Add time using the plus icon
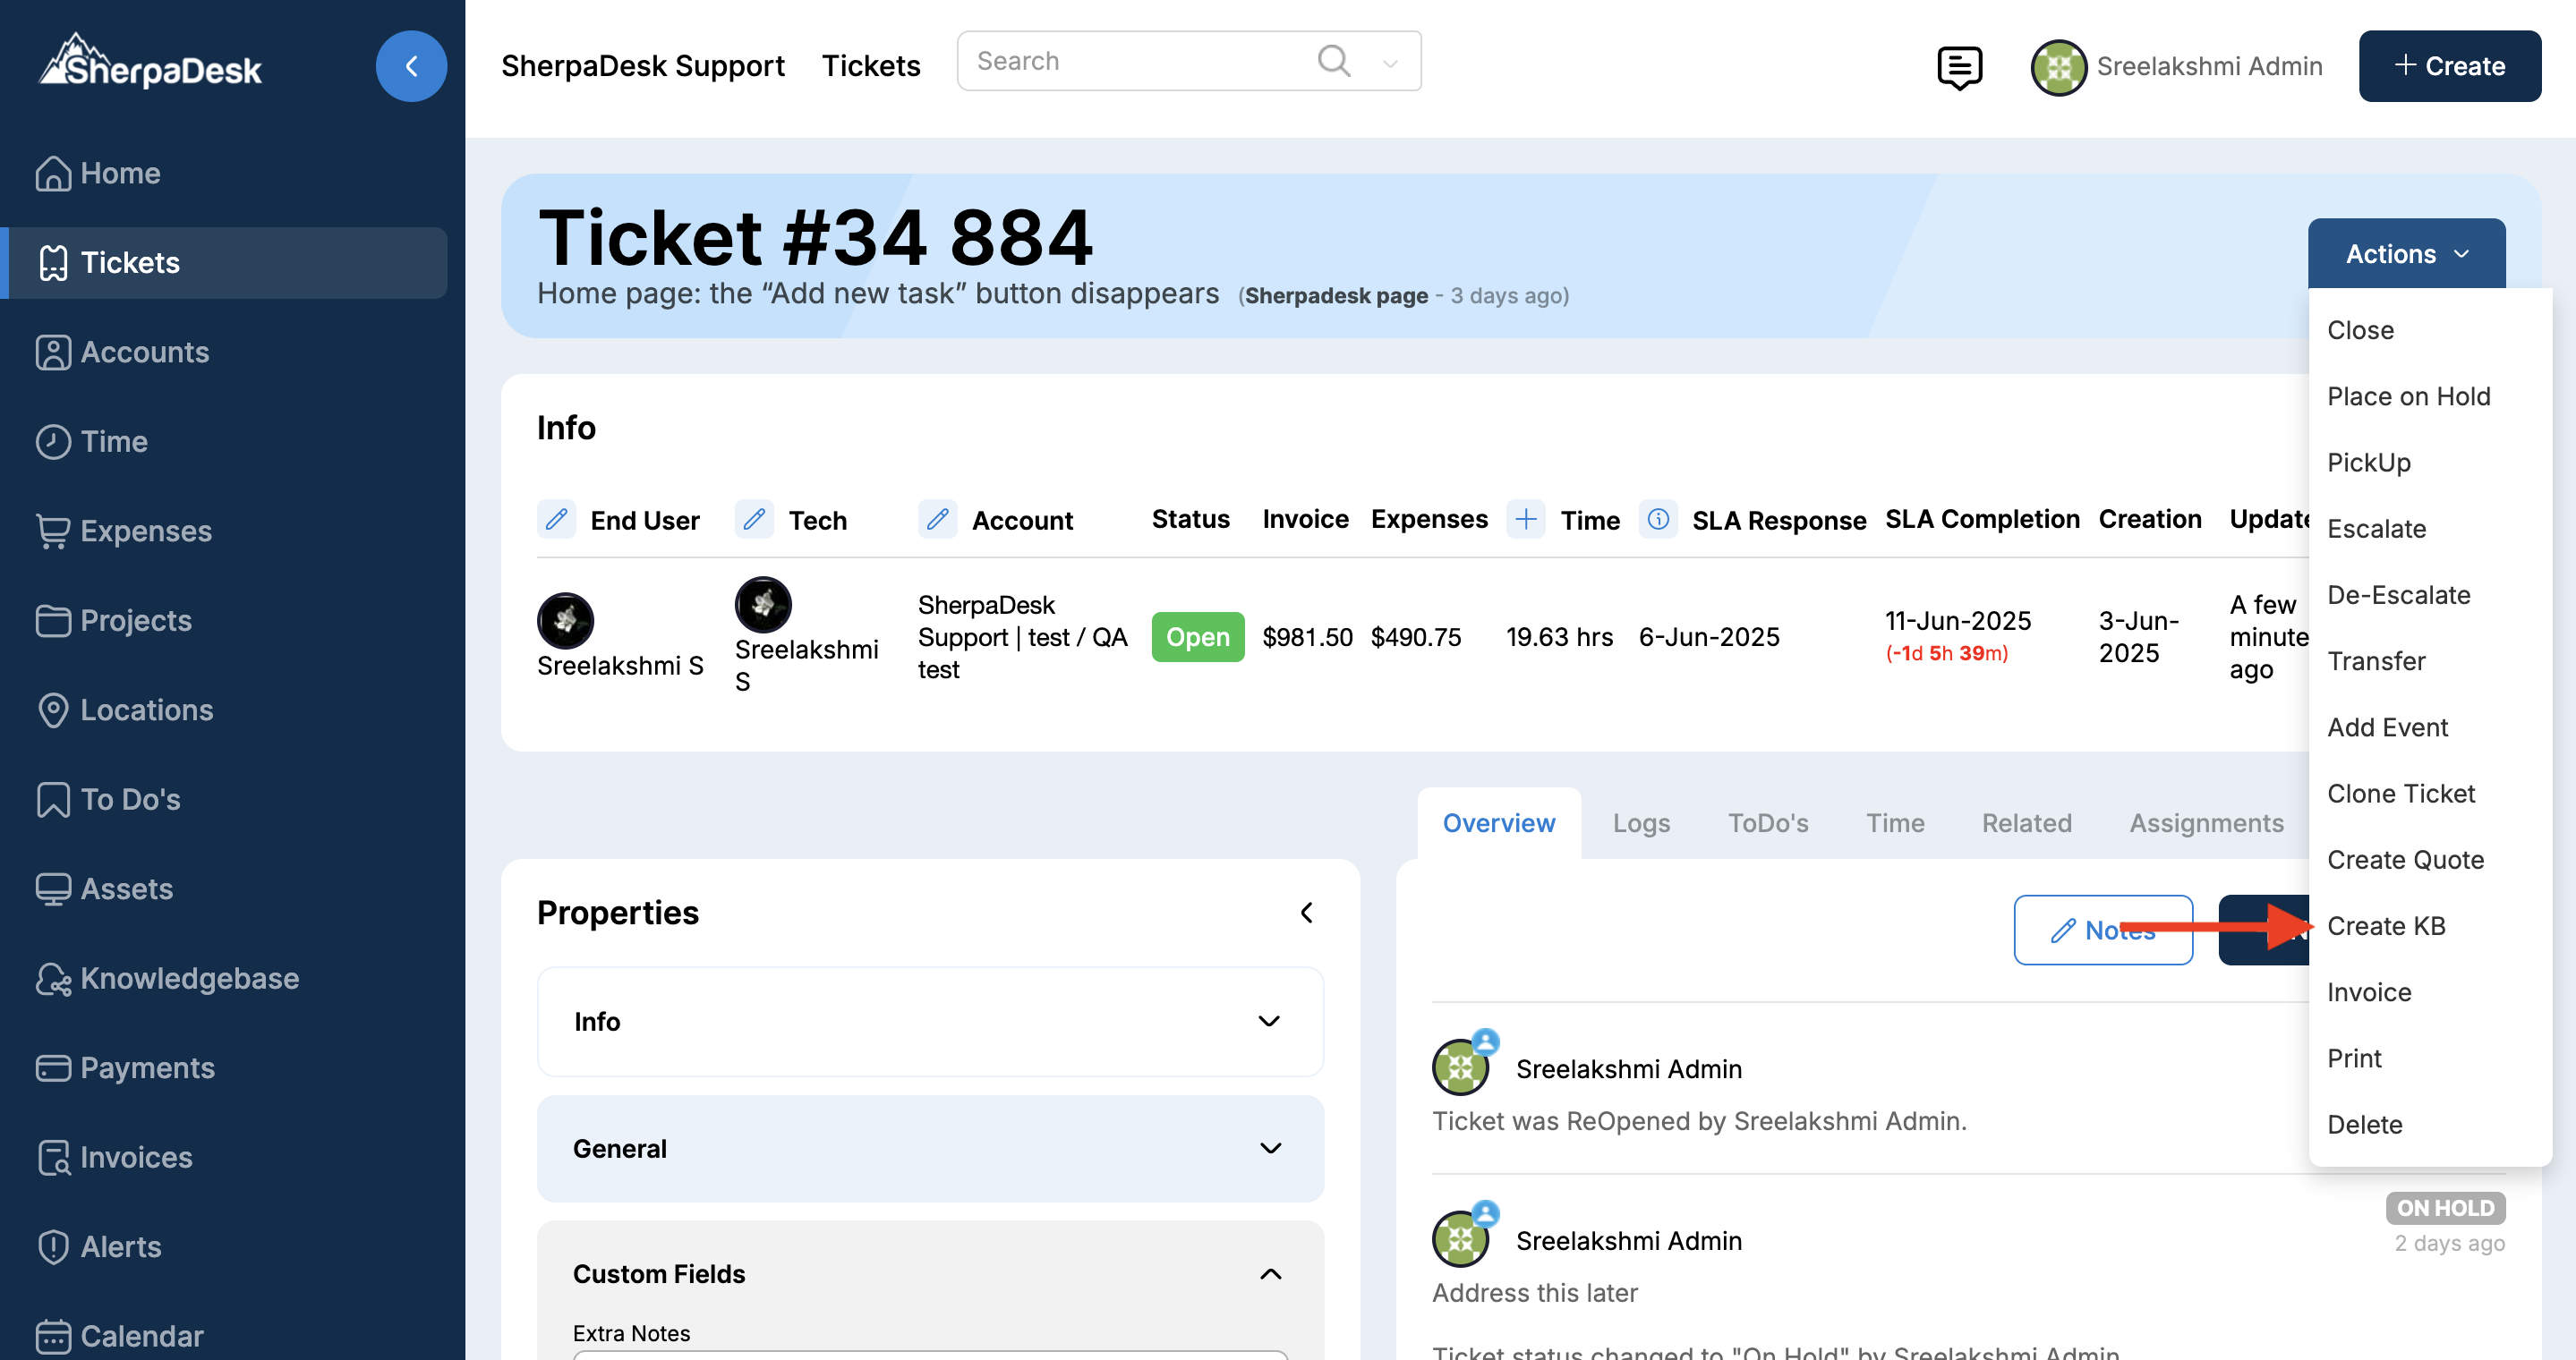The width and height of the screenshot is (2576, 1360). [1525, 520]
